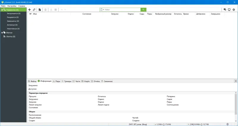Open settings via the gear icon
Viewport: 238px width, 126px height.
point(234,10)
